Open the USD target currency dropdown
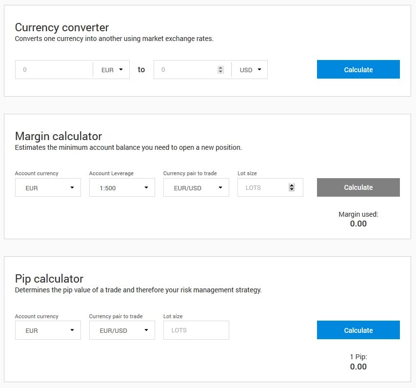Image resolution: width=416 pixels, height=388 pixels. click(x=250, y=70)
